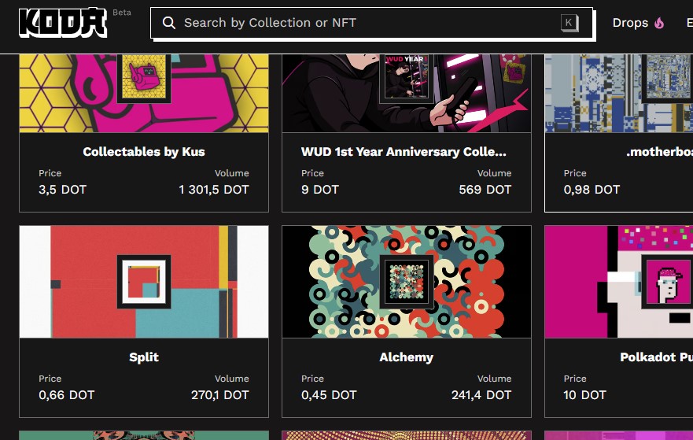693x440 pixels.
Task: Click the 10 DOT price value
Action: tap(584, 395)
